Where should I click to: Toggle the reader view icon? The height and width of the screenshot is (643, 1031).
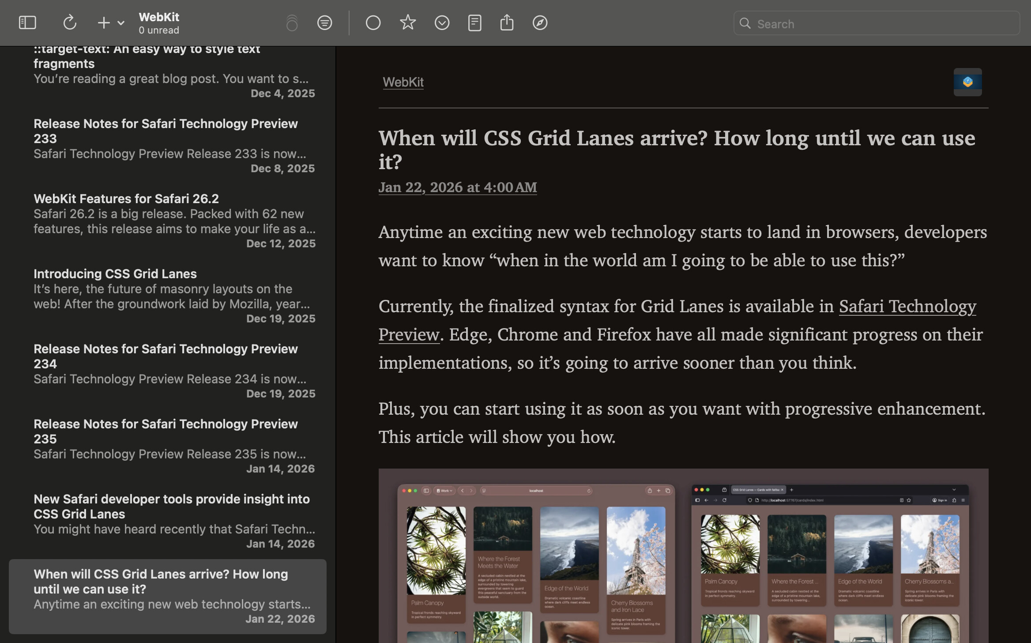tap(474, 23)
